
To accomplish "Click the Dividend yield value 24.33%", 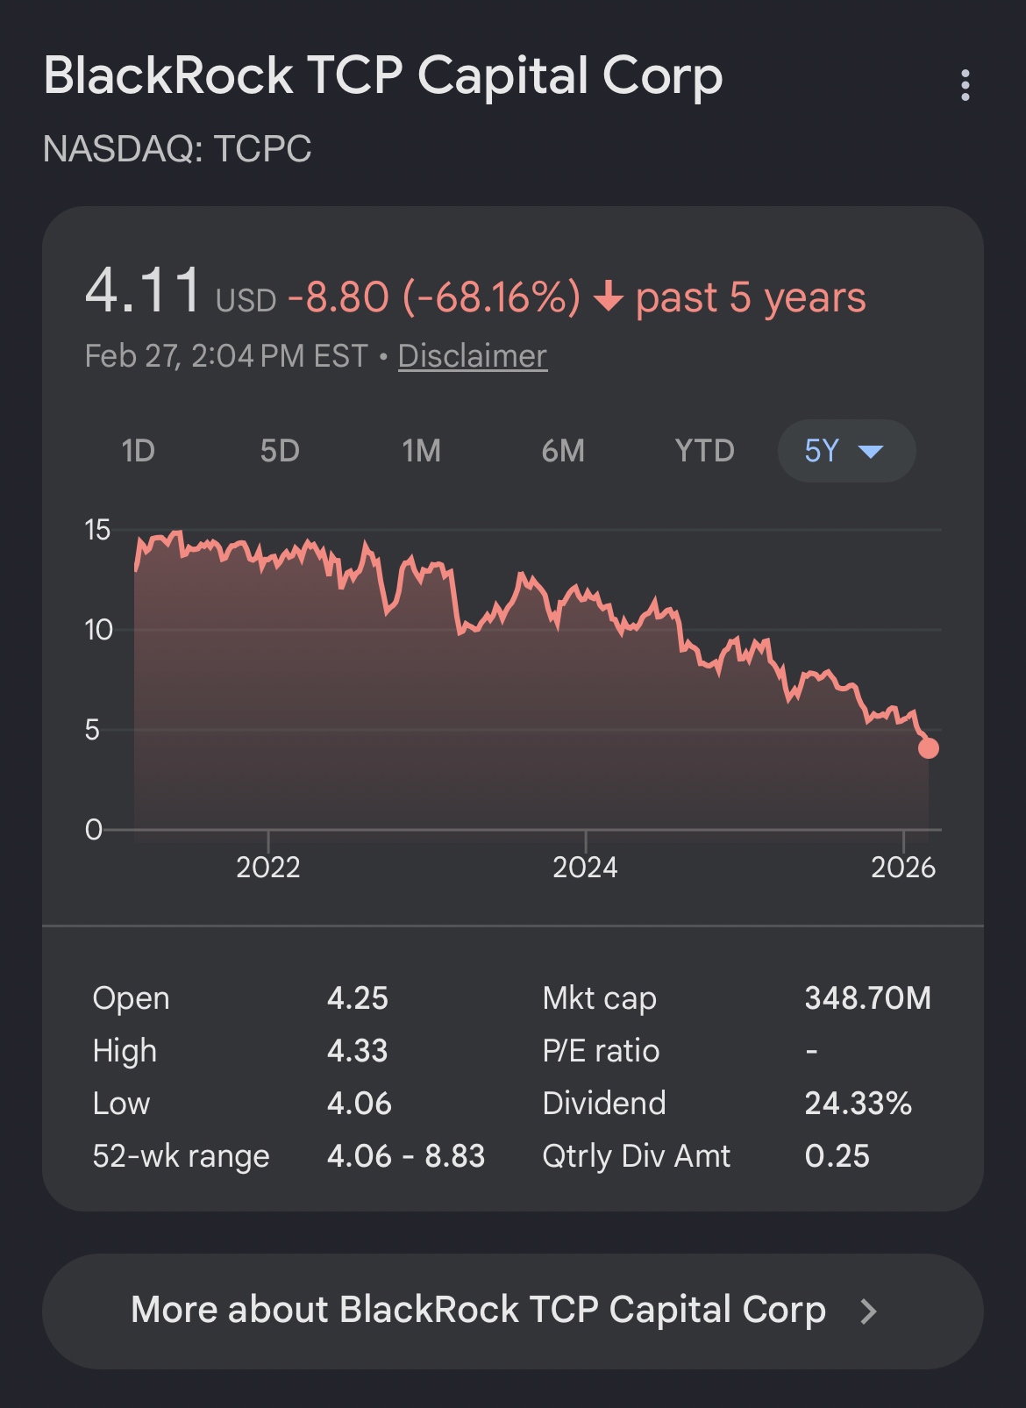I will [858, 1104].
